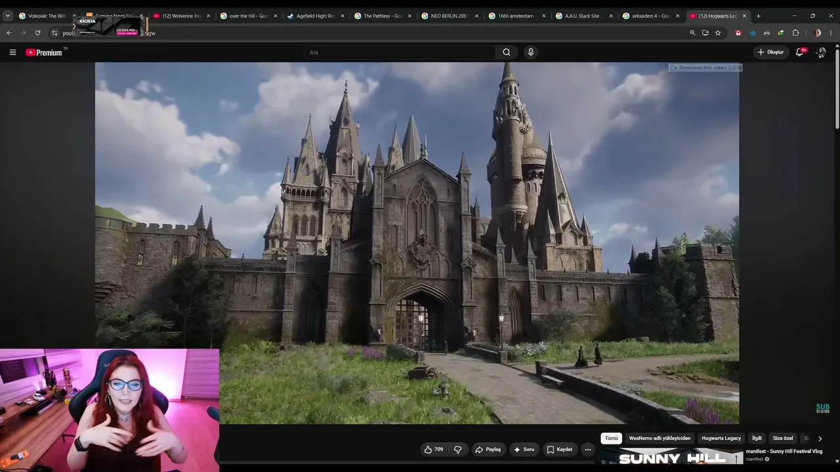Viewport: 840px width, 472px height.
Task: Click the Download this video button
Action: click(700, 68)
